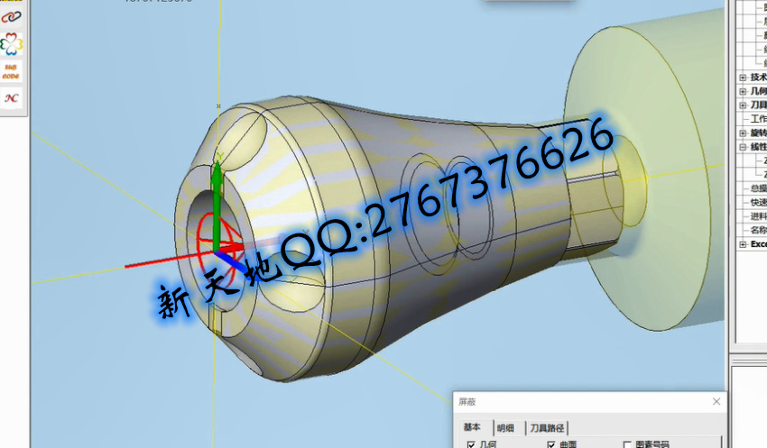Select the 快速 item in the tree

758,202
